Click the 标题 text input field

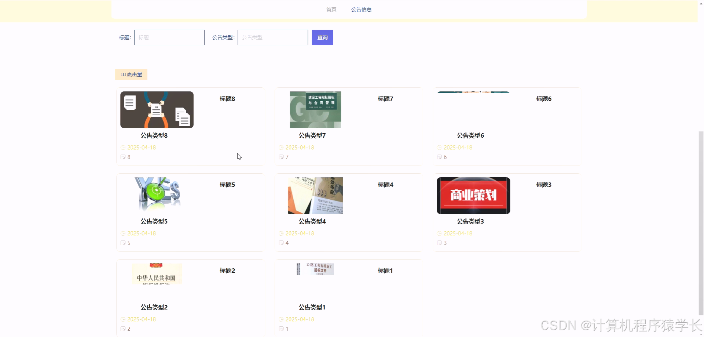169,37
